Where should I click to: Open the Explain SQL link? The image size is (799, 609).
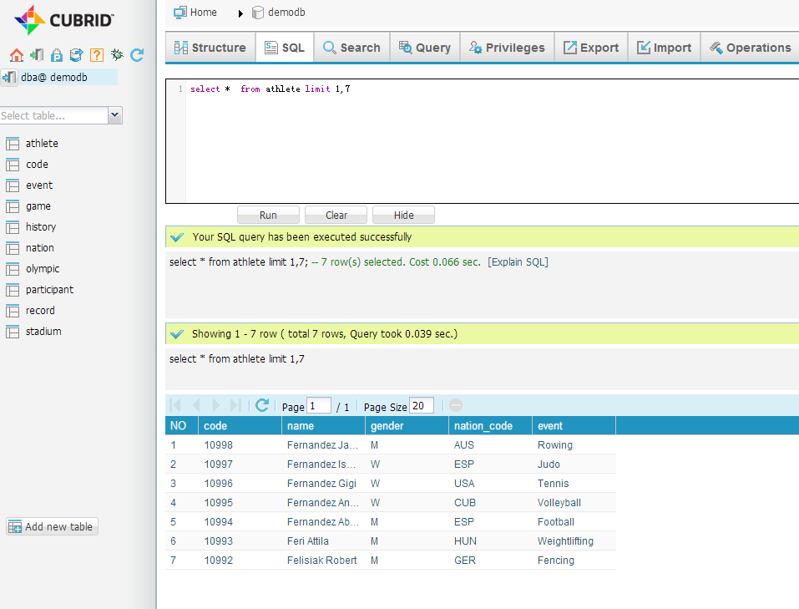pos(518,262)
